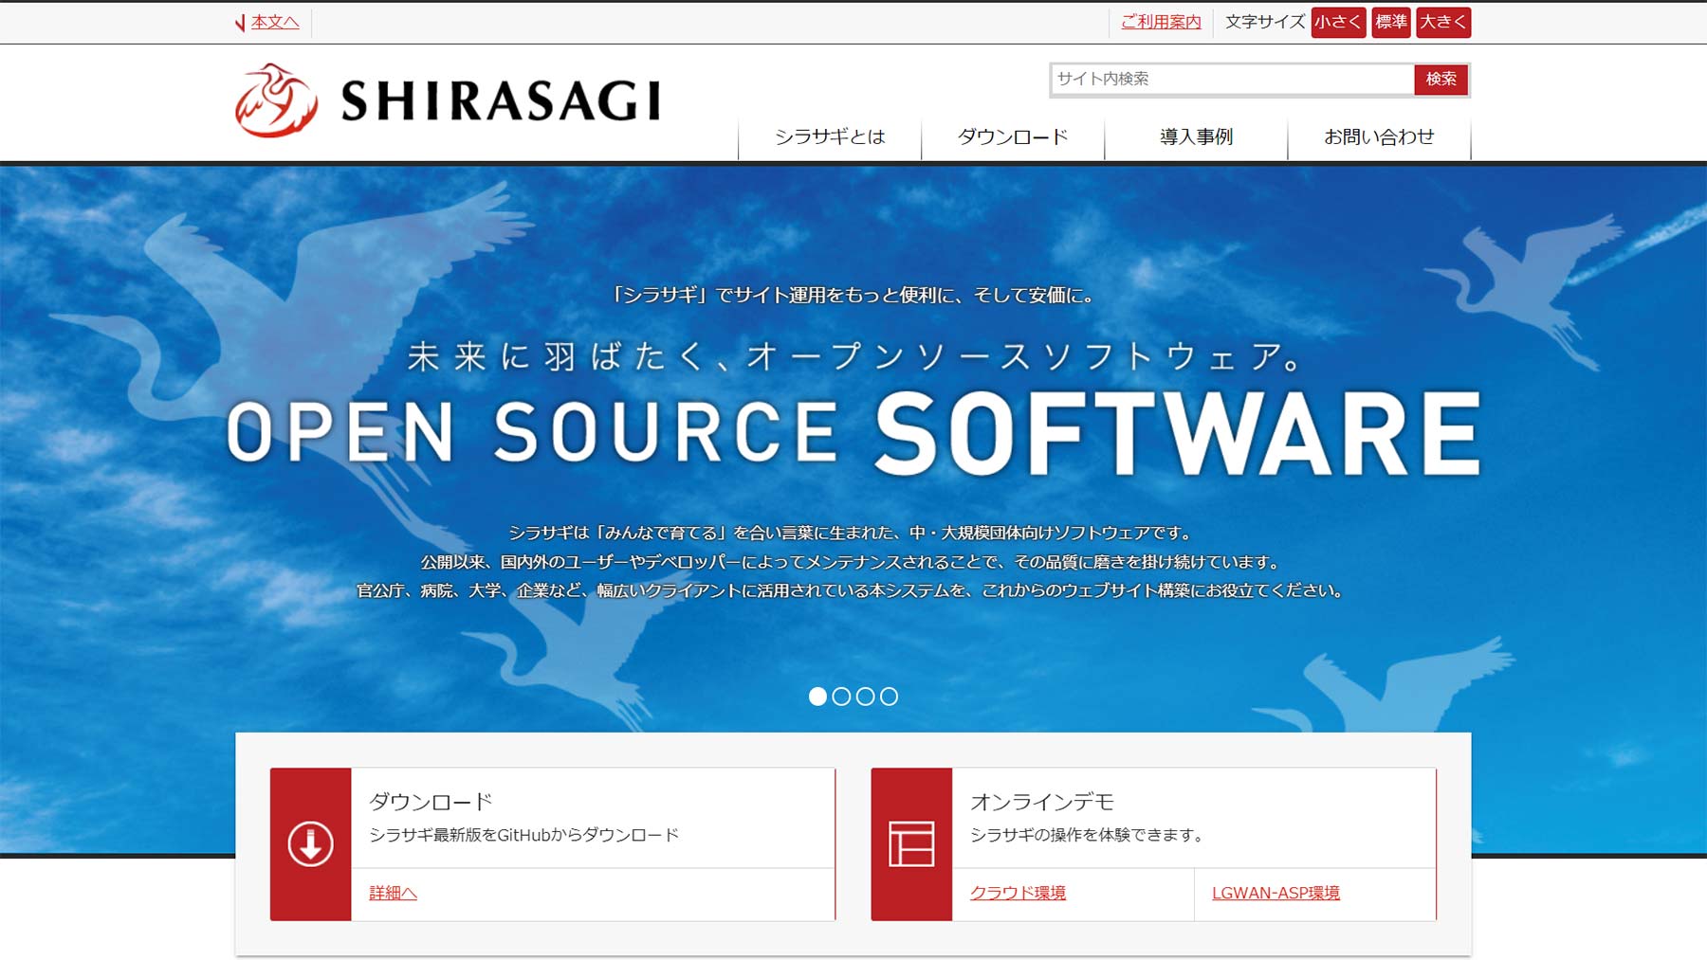The height and width of the screenshot is (960, 1707).
Task: Select the first slide indicator dot
Action: [817, 697]
